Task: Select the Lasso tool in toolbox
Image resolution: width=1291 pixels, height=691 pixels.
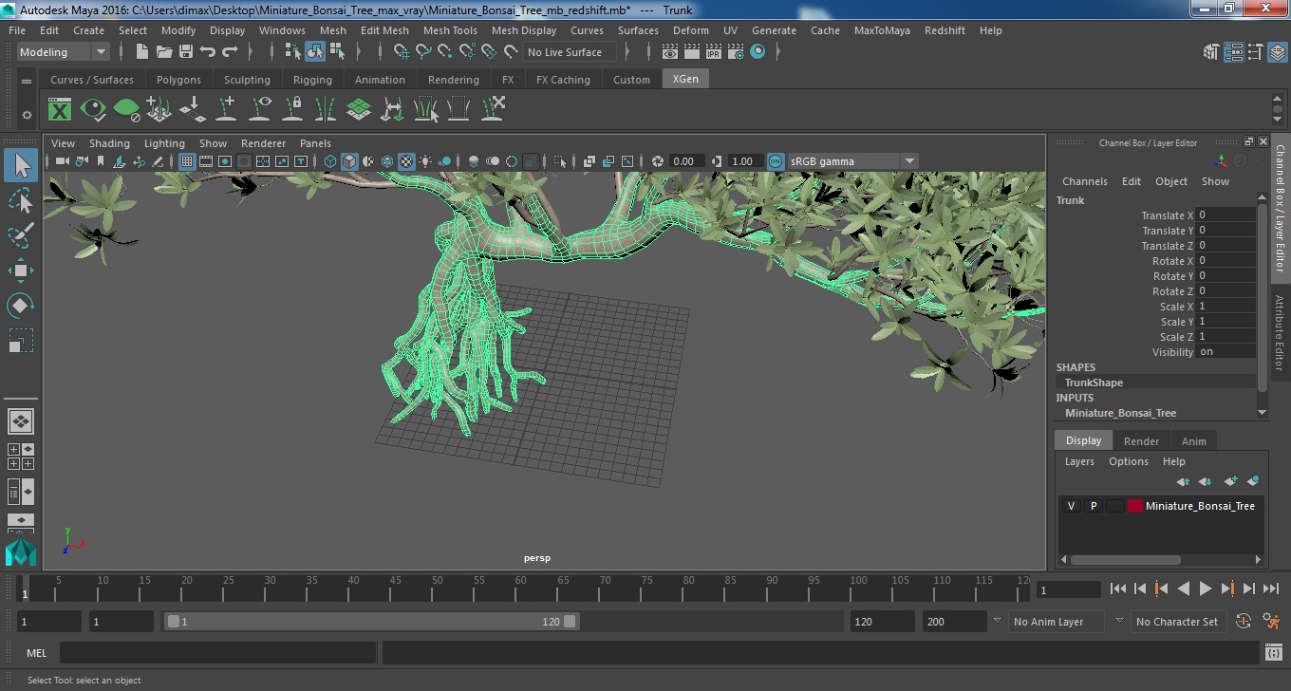Action: click(x=21, y=200)
